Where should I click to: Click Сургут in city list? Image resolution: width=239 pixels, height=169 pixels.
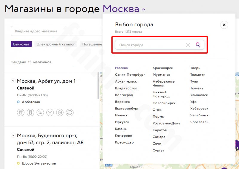159,150
